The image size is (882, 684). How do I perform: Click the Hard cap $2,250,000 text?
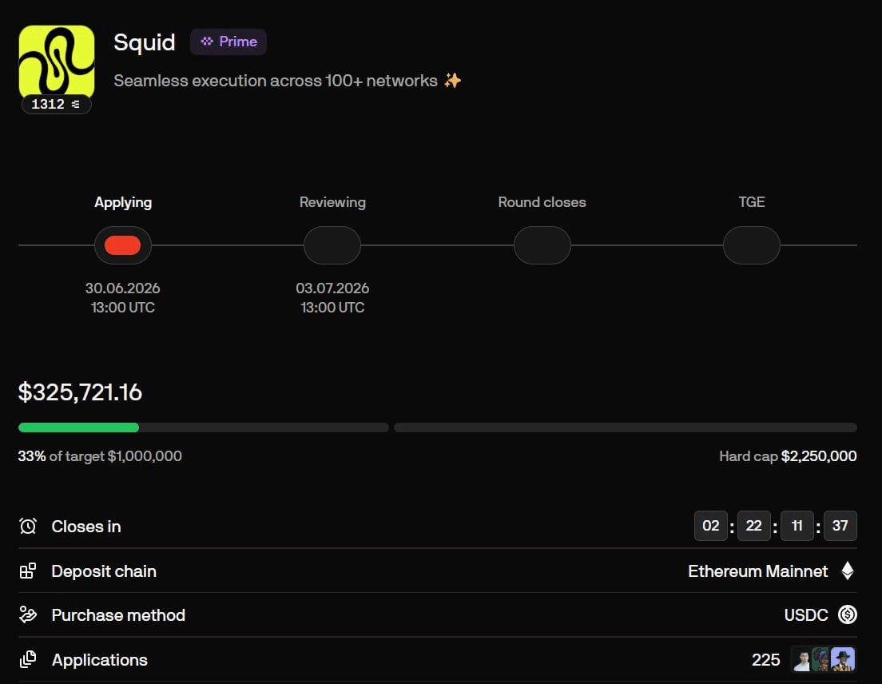coord(788,456)
